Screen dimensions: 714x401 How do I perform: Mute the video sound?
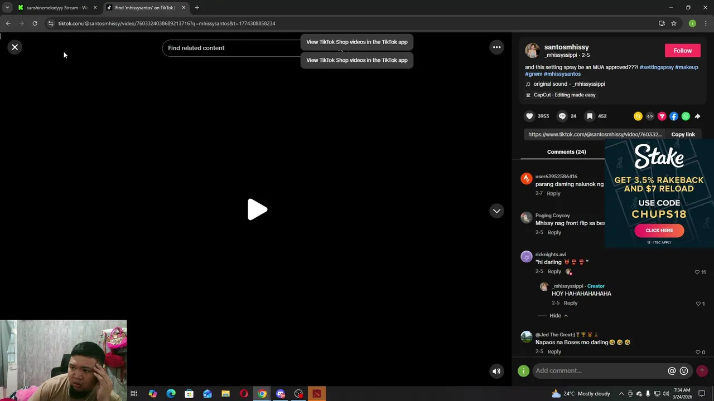[496, 371]
